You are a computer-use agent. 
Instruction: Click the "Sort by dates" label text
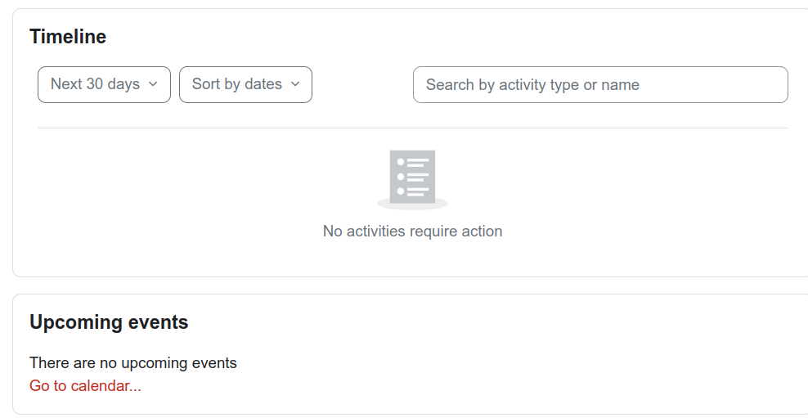coord(237,84)
